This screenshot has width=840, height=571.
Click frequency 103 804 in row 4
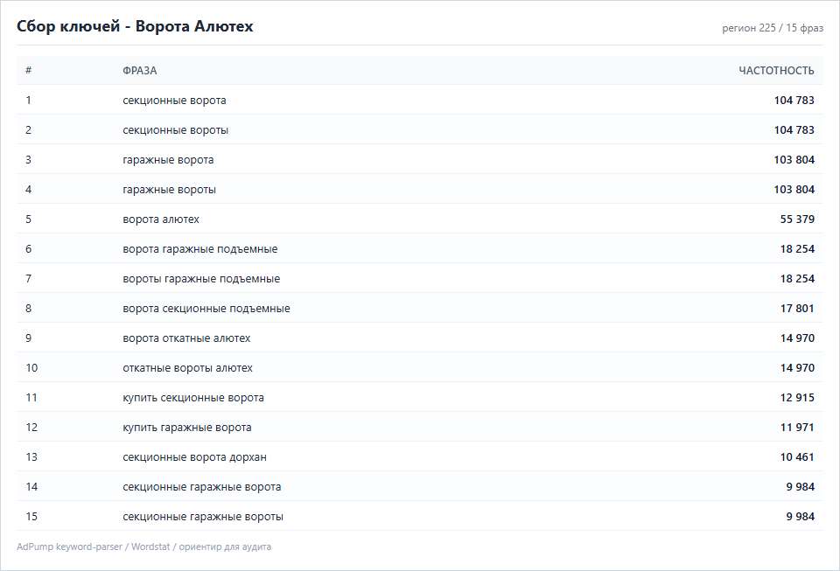pos(794,190)
